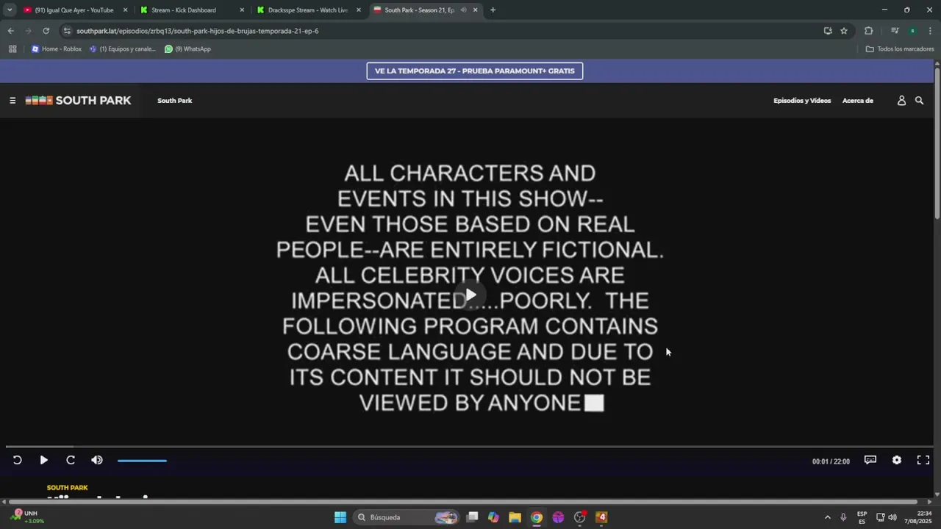Play the video from the control bar
The image size is (941, 529).
(x=43, y=460)
